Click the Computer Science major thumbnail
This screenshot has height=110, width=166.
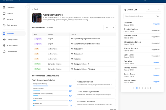37,18
